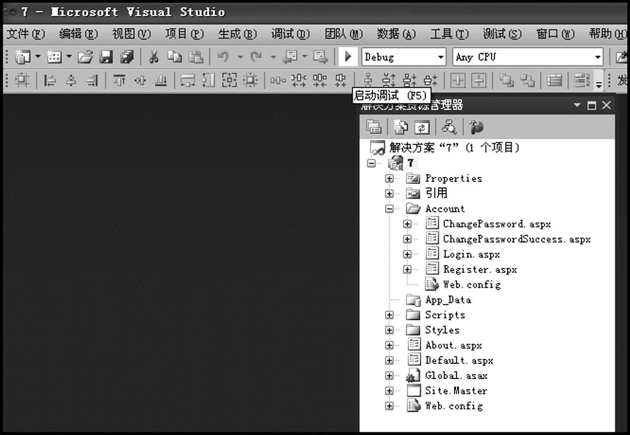Click the Size to Grid icon
Image resolution: width=630 pixels, height=435 pixels.
(250, 80)
